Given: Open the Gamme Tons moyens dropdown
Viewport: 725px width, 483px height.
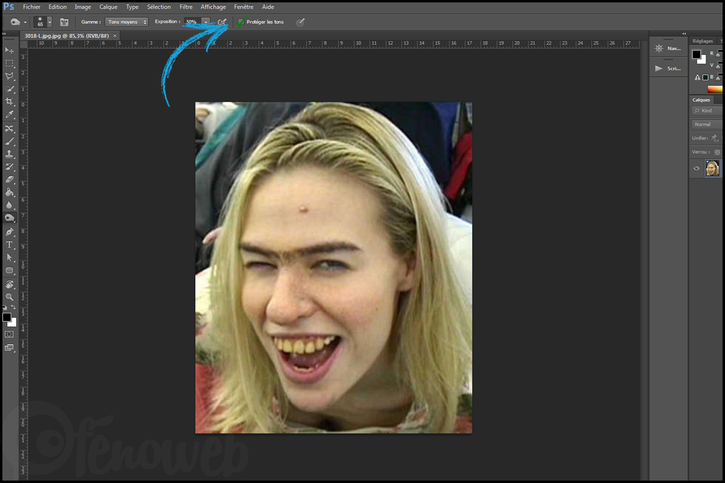Looking at the screenshot, I should pyautogui.click(x=126, y=22).
